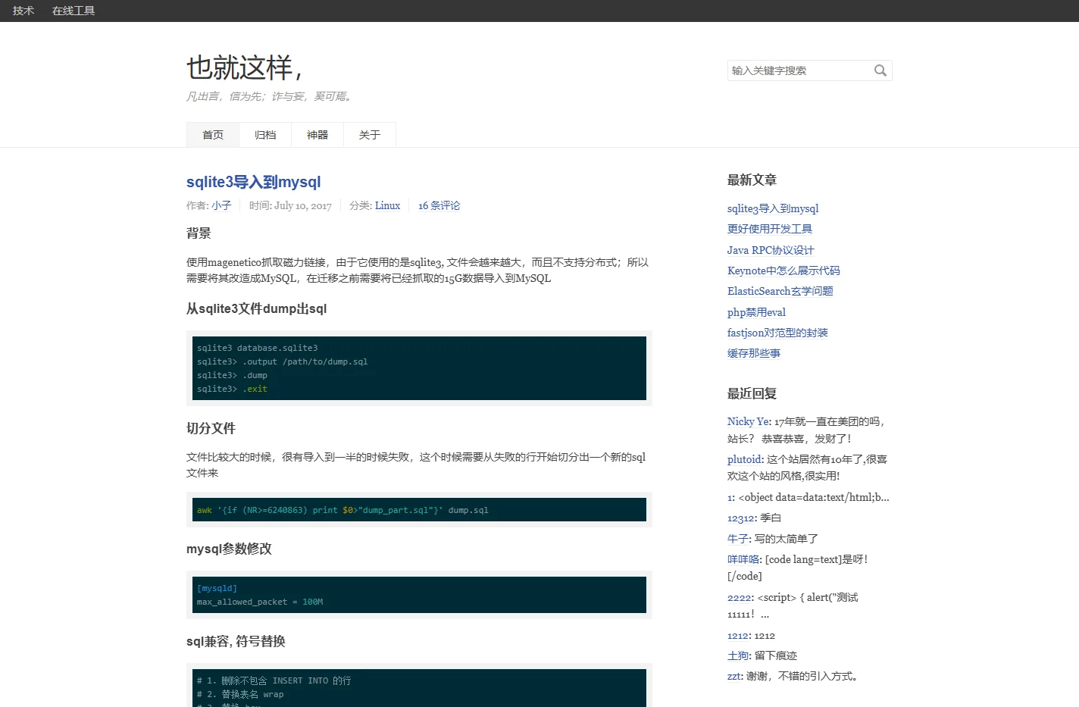Select the 首页 navigation tab
This screenshot has height=707, width=1079.
tap(213, 135)
